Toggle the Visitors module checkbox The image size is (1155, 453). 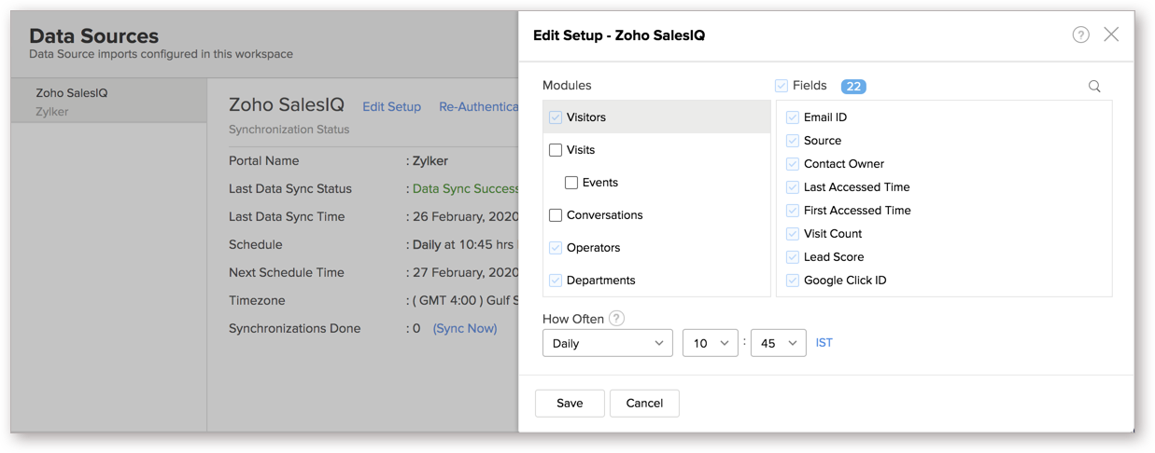(x=556, y=117)
